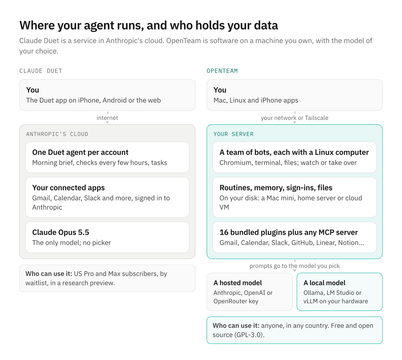Click the title "Where your agent runs, and who holds your data"
Screen dimensions: 402x360
point(149,25)
